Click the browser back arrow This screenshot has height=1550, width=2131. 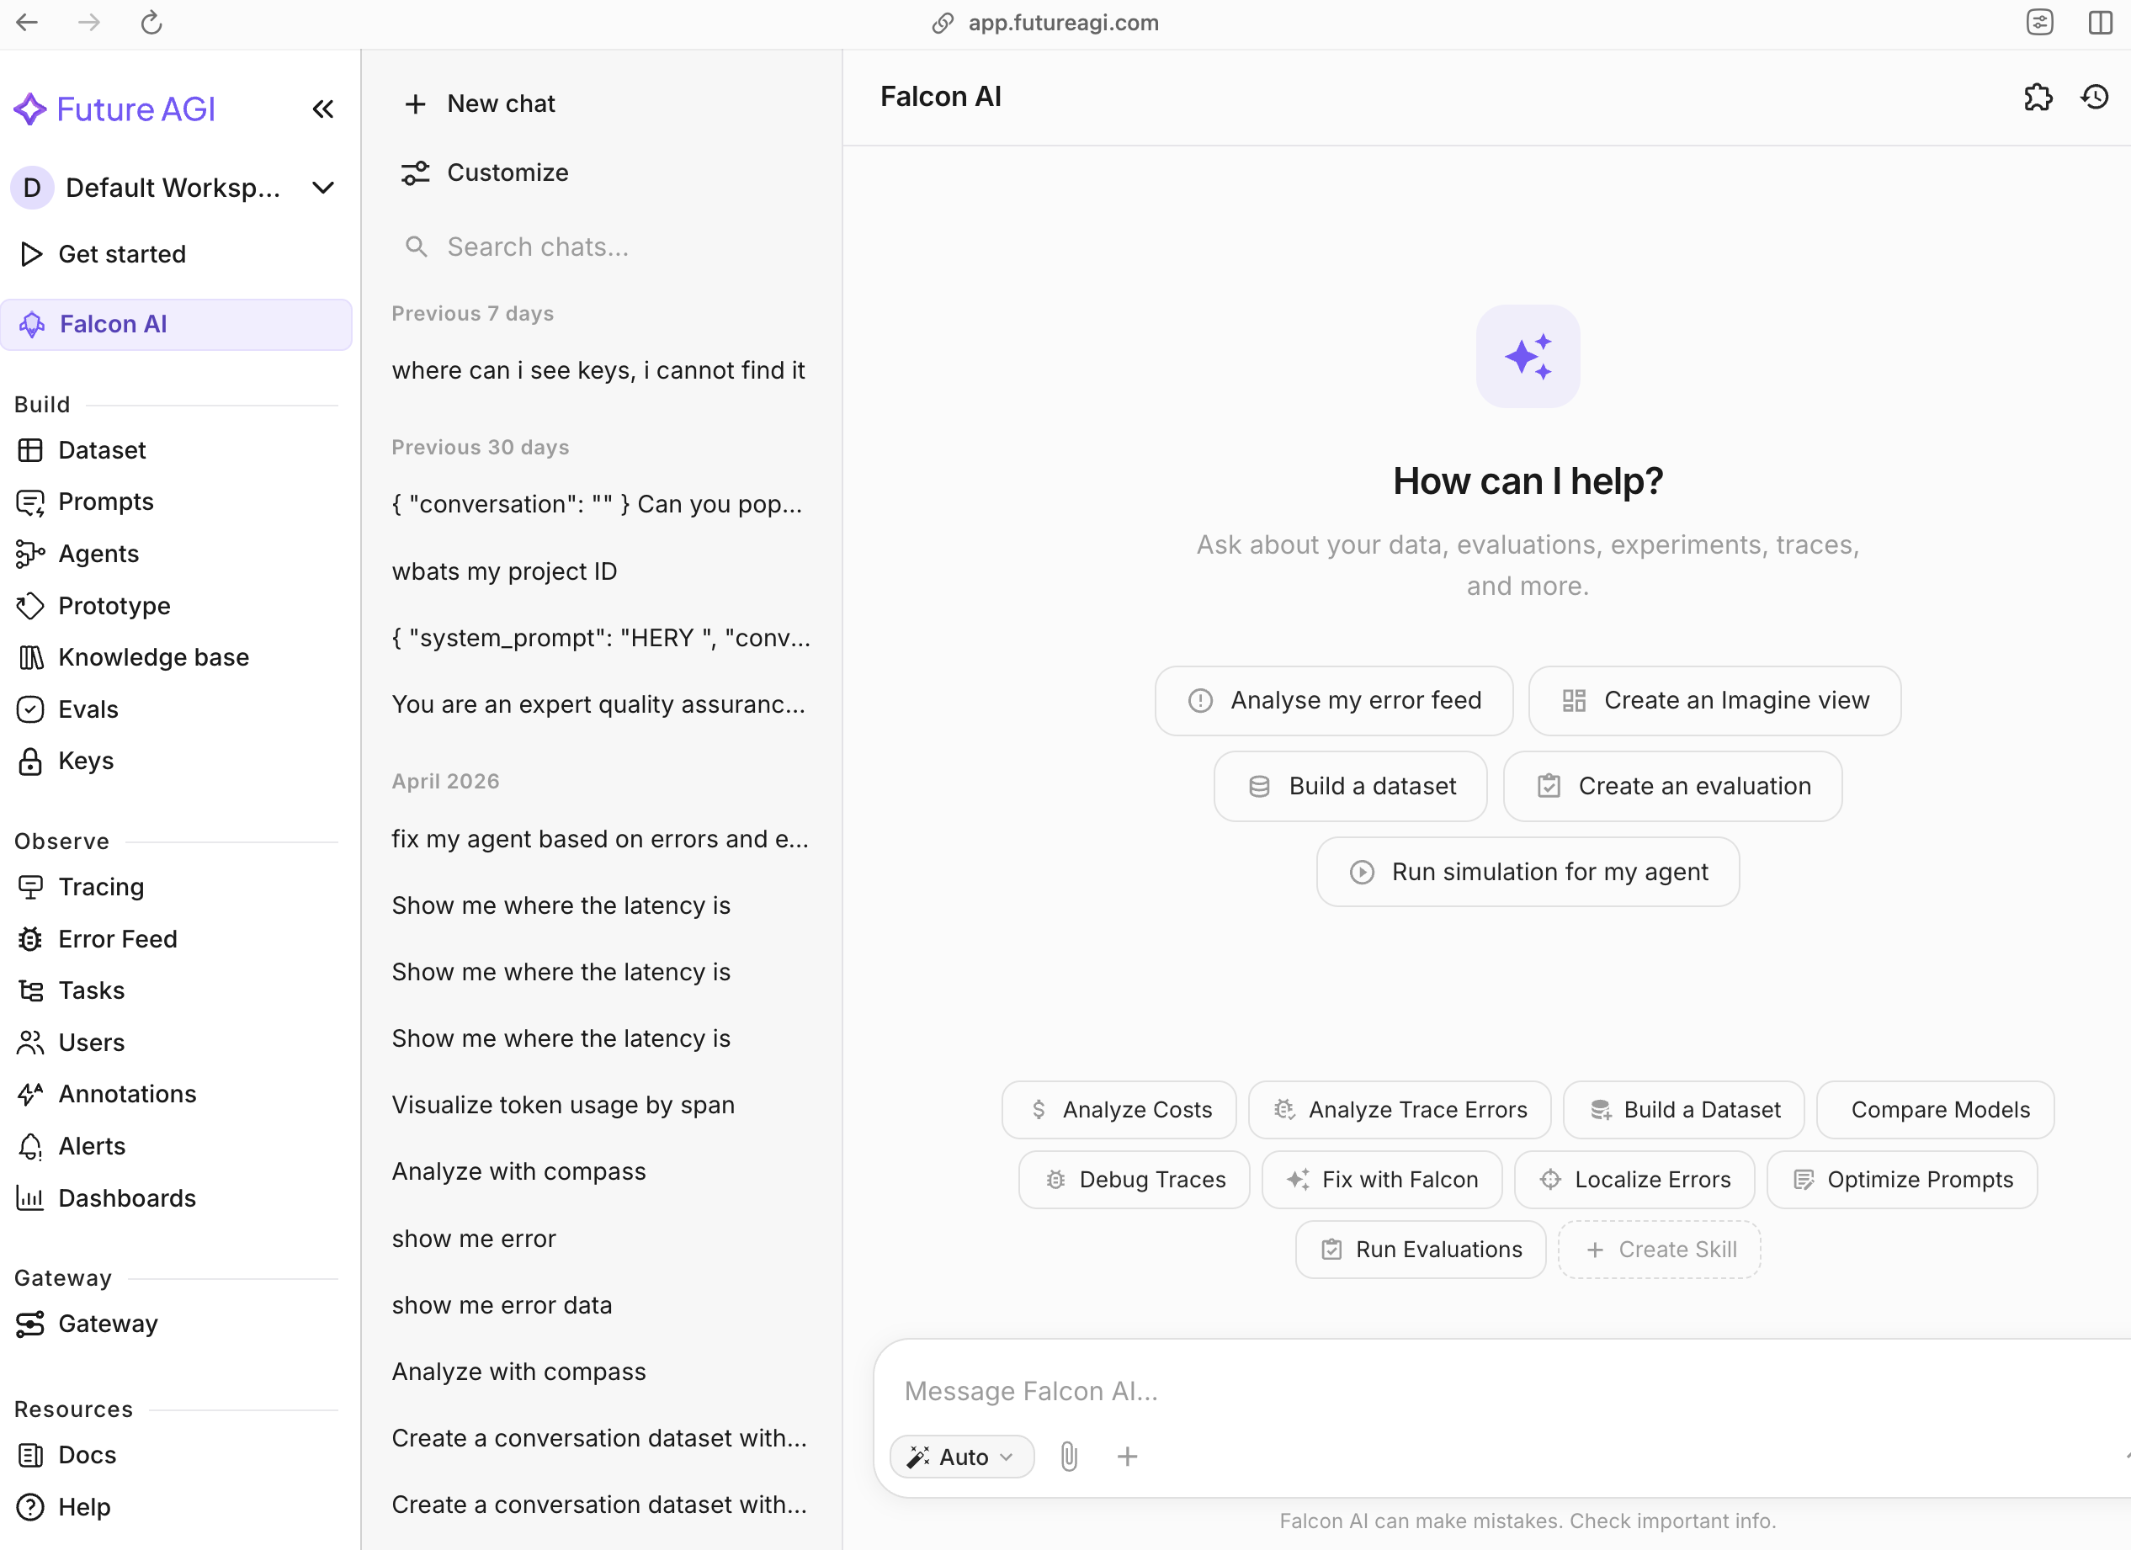[x=27, y=23]
